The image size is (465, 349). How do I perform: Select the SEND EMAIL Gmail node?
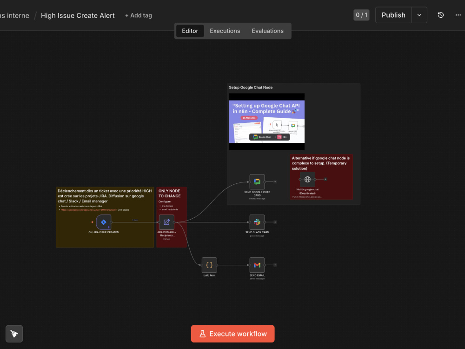tap(257, 265)
